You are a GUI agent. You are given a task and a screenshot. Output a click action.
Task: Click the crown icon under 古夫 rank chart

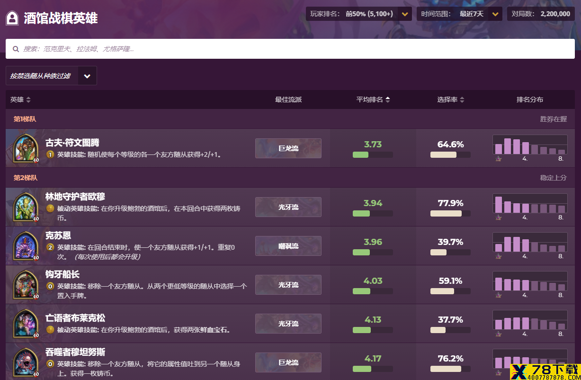[x=498, y=159]
